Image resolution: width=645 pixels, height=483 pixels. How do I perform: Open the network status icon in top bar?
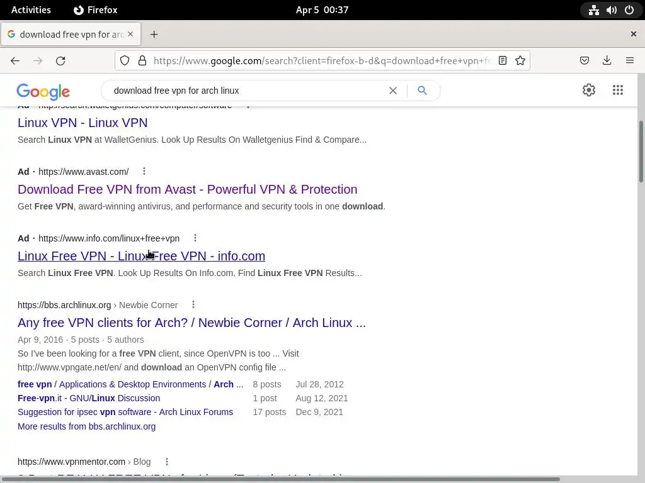click(x=593, y=10)
